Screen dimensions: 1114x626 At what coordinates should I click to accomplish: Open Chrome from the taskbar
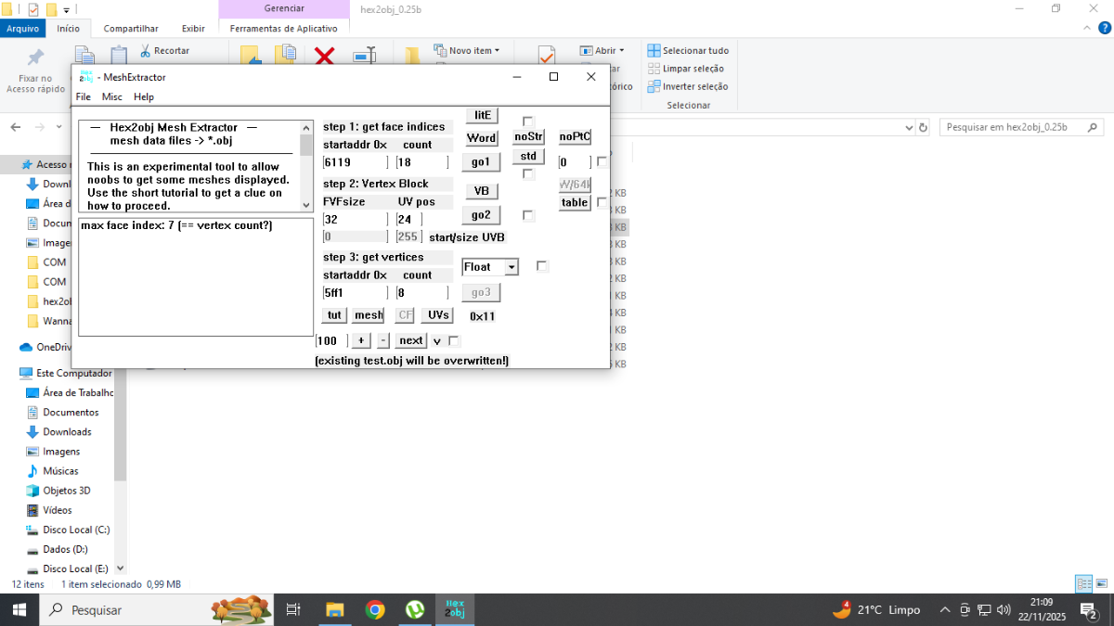coord(375,609)
